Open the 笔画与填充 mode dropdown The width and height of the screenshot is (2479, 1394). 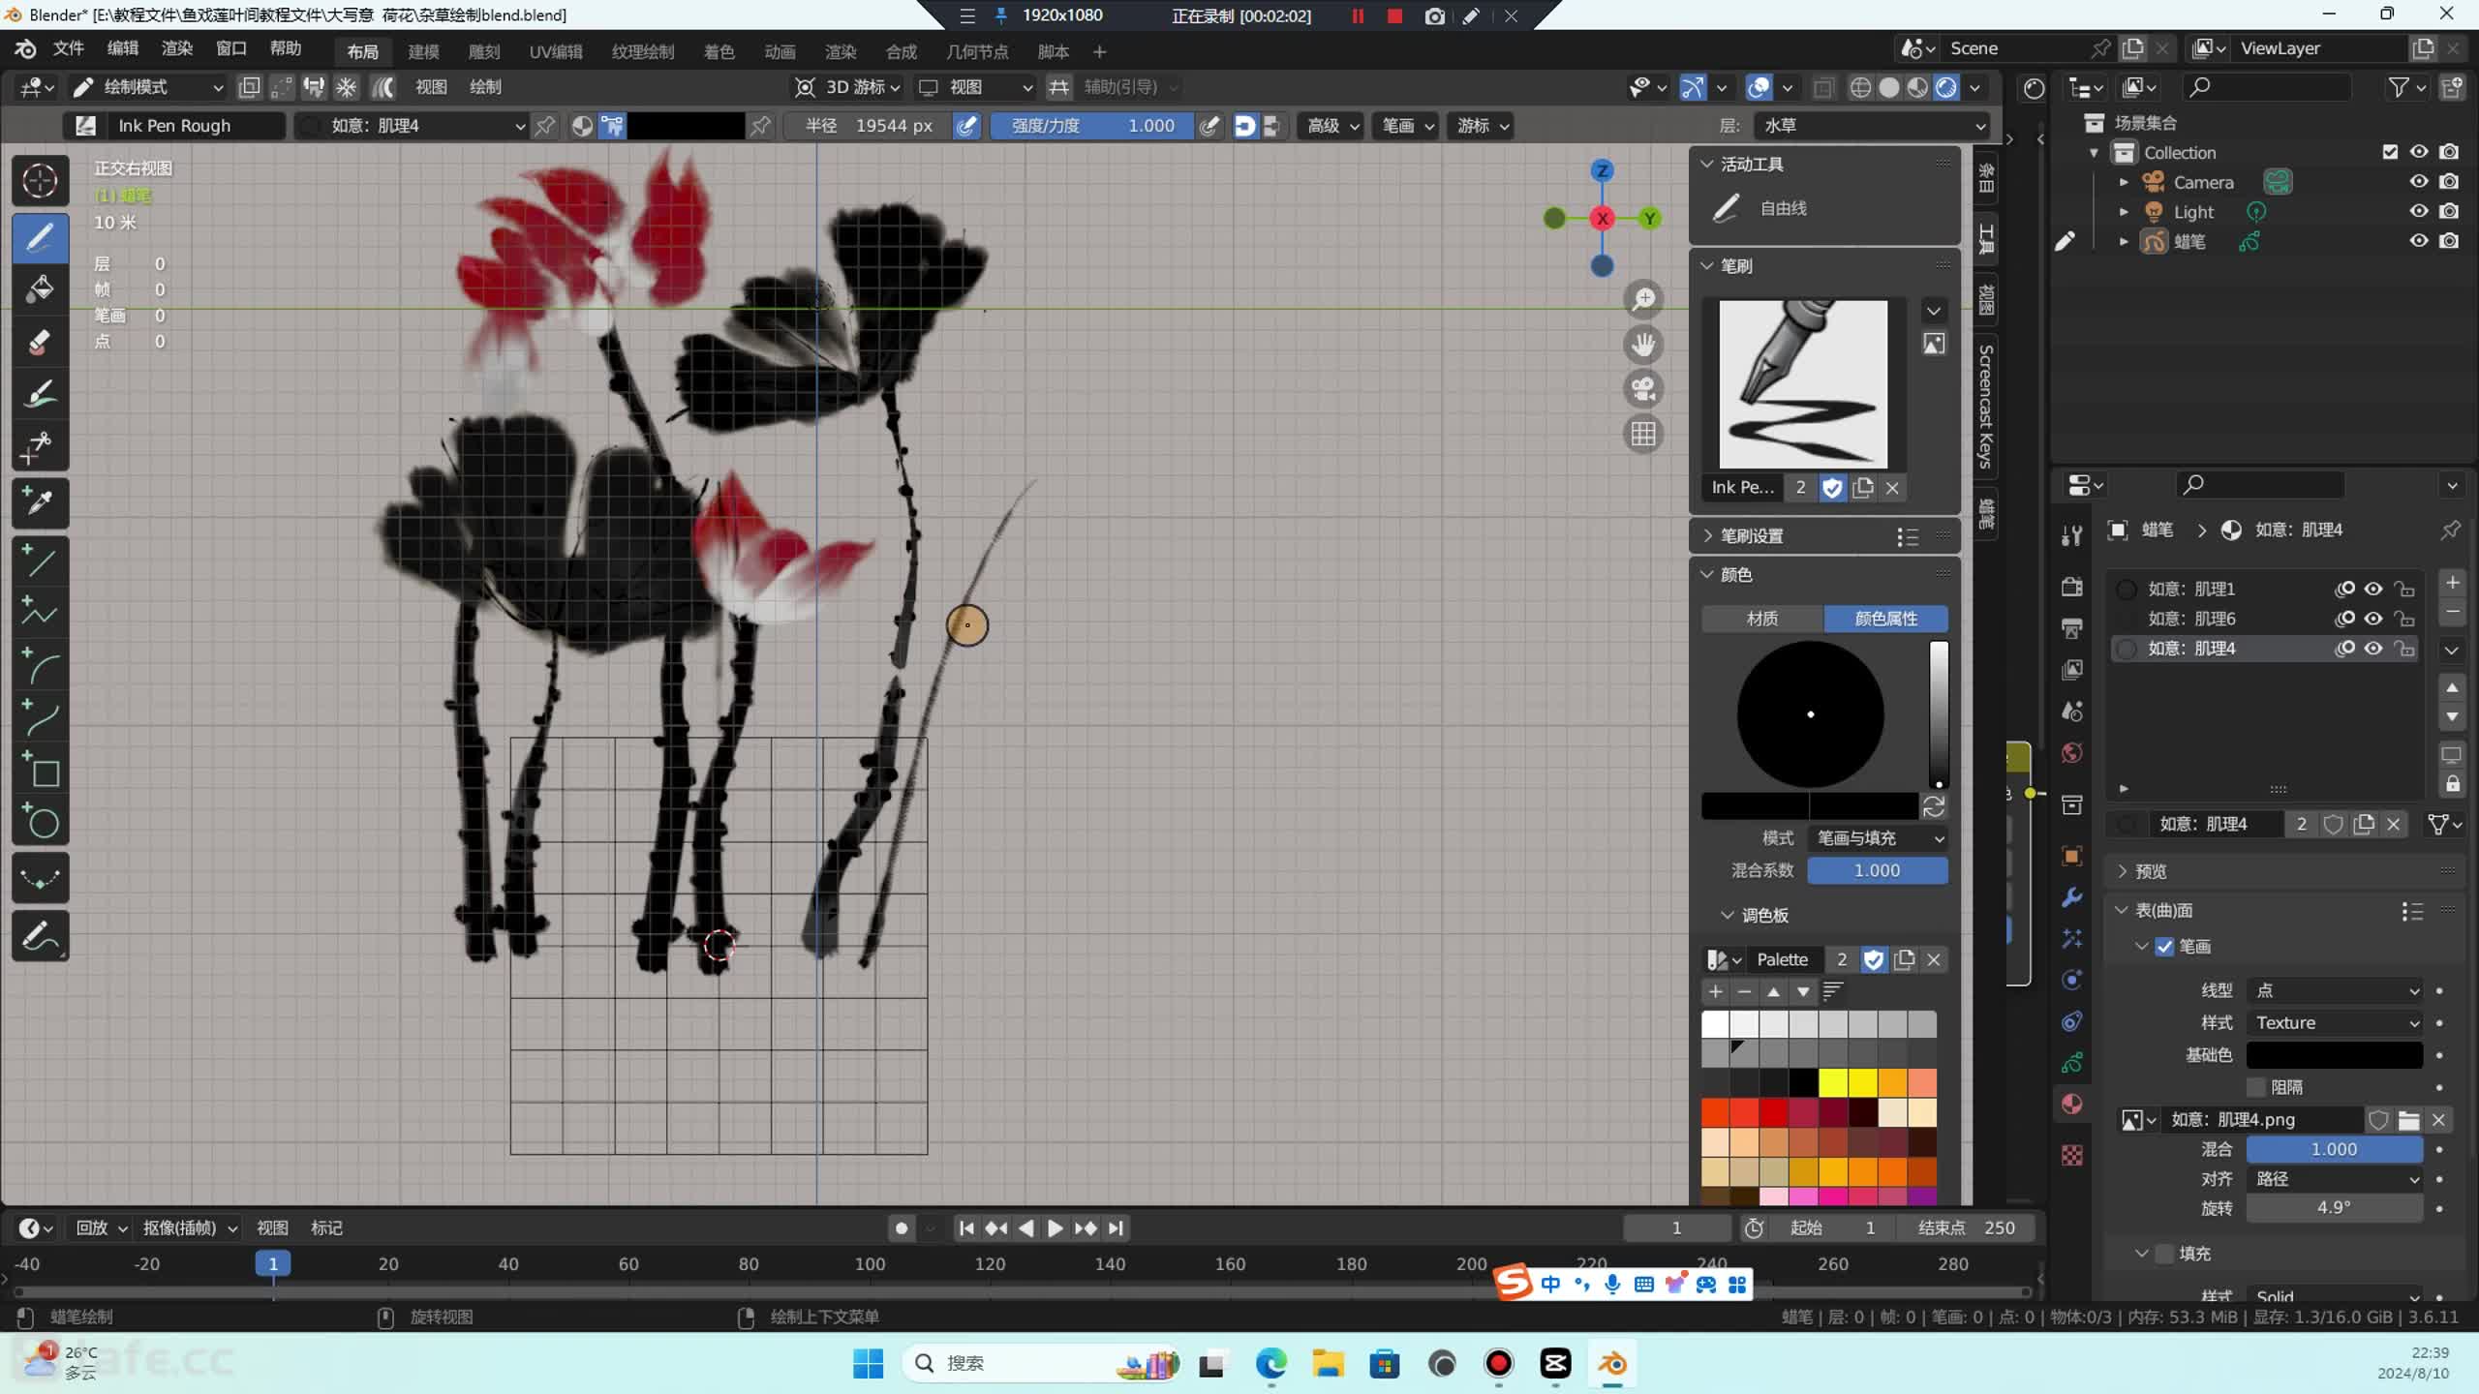click(x=1878, y=838)
